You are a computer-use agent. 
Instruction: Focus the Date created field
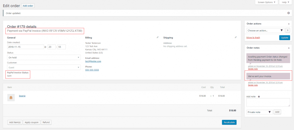(26, 47)
